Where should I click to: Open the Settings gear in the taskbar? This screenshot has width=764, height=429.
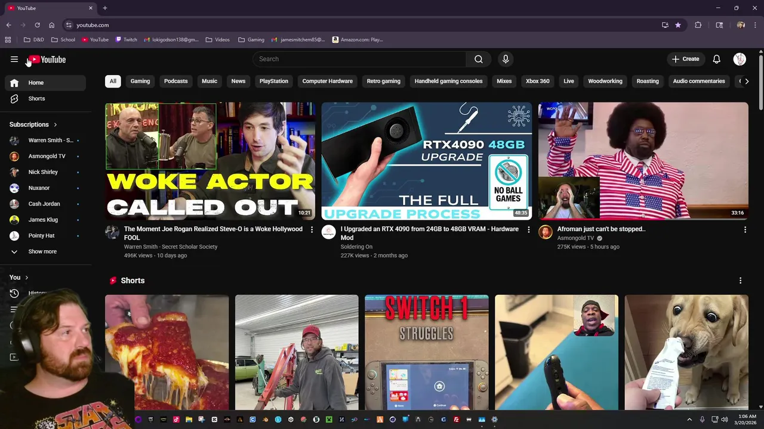point(494,419)
